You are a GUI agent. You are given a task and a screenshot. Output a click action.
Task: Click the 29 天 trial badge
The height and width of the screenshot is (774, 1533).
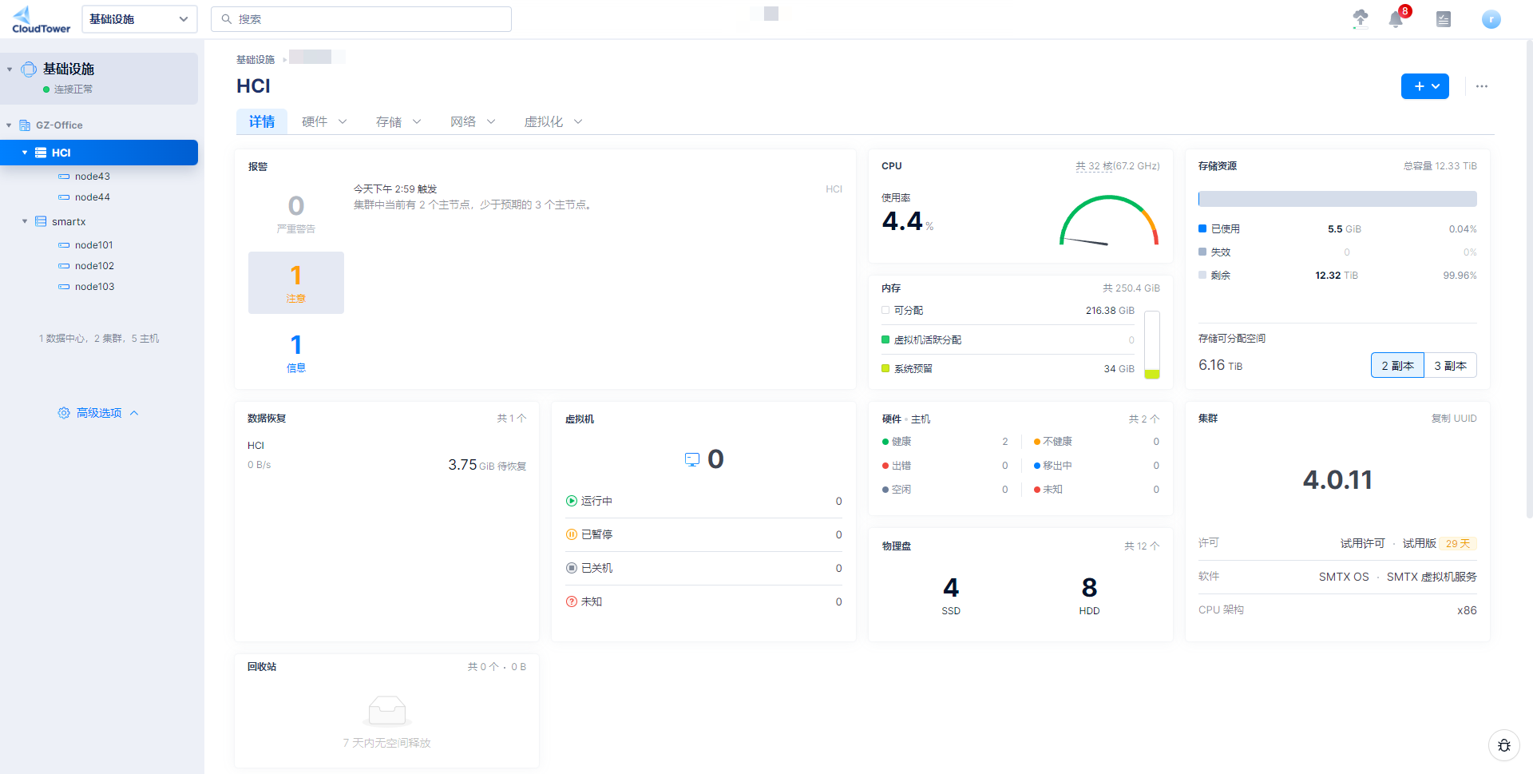click(x=1458, y=543)
